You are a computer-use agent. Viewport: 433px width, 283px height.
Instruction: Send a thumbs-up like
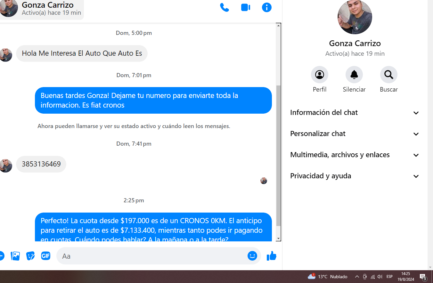click(271, 256)
